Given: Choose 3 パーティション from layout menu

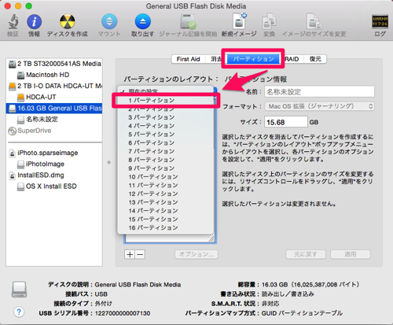Looking at the screenshot, I should 166,117.
